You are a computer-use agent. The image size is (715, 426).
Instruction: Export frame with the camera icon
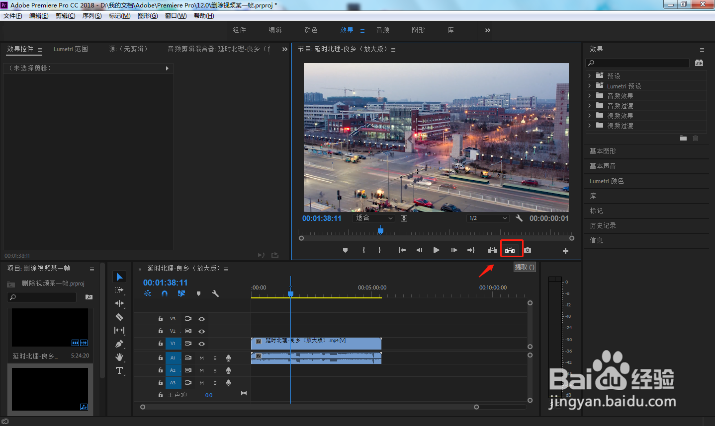click(528, 250)
